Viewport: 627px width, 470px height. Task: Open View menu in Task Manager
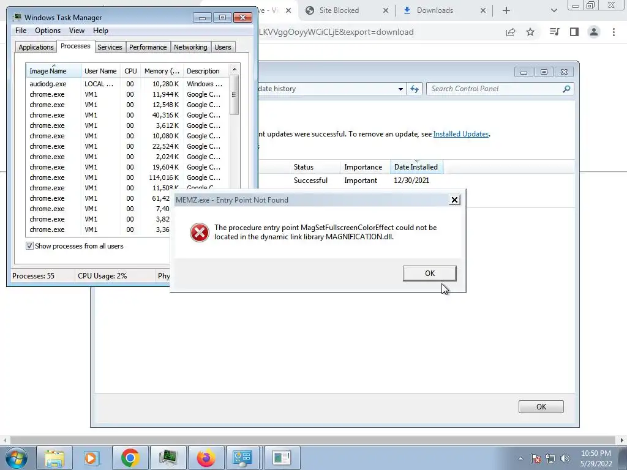coord(77,31)
